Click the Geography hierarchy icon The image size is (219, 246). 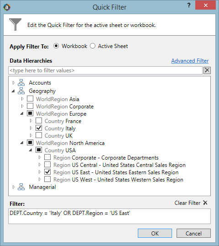[x=21, y=91]
